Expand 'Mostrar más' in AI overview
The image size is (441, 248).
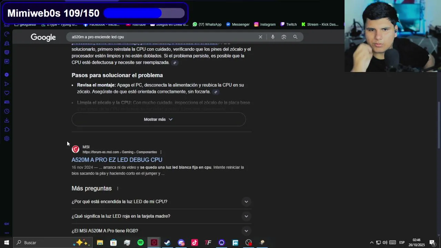pyautogui.click(x=158, y=119)
